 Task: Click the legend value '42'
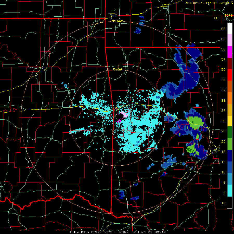tap(223, 90)
